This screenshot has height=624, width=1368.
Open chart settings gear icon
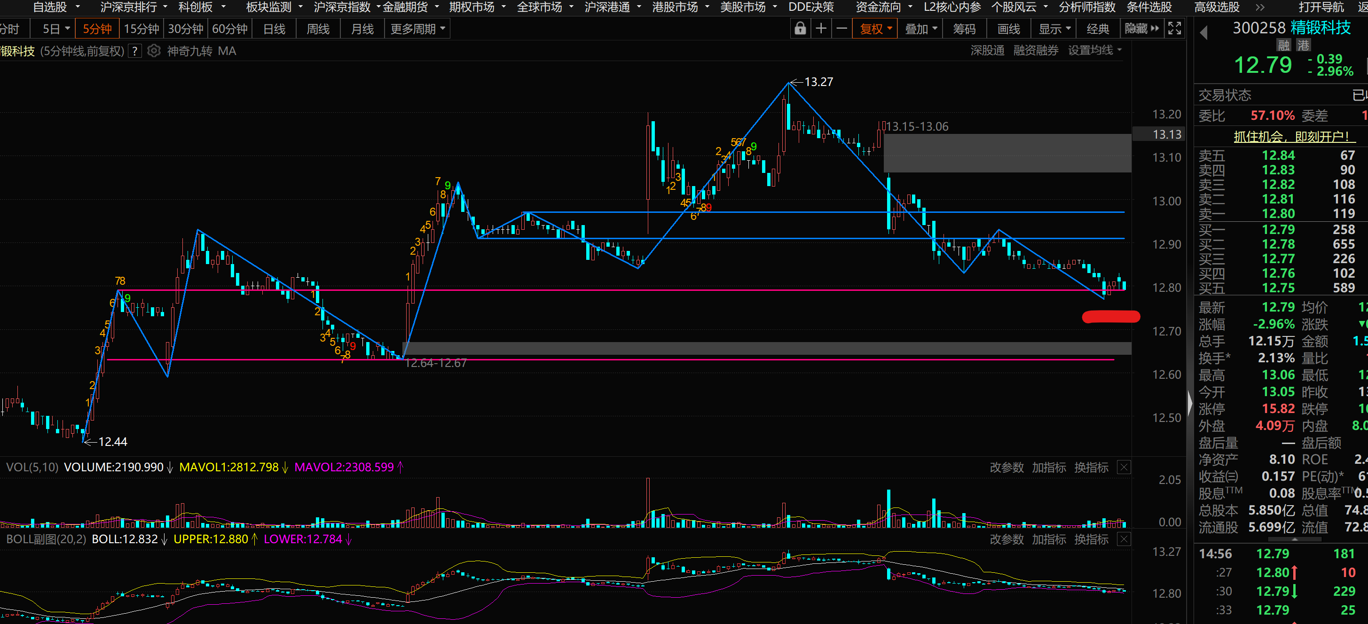153,51
